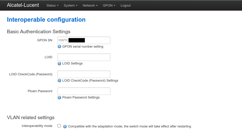Click the Alcatel-Lucent brand link
The height and width of the screenshot is (136, 242).
click(23, 5)
